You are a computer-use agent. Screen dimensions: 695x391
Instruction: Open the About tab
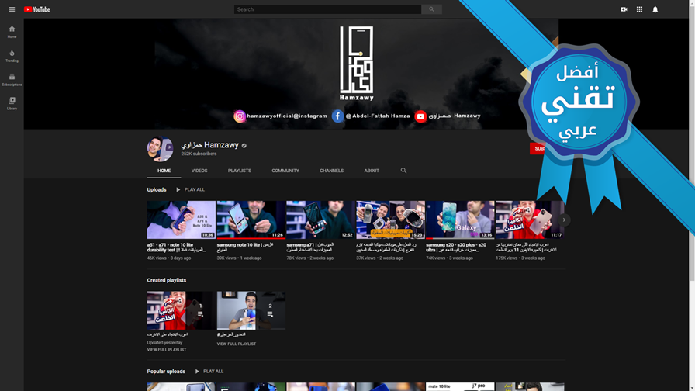(x=372, y=171)
